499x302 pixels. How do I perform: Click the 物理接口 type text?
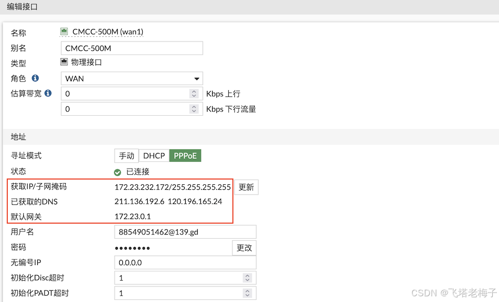pos(87,62)
